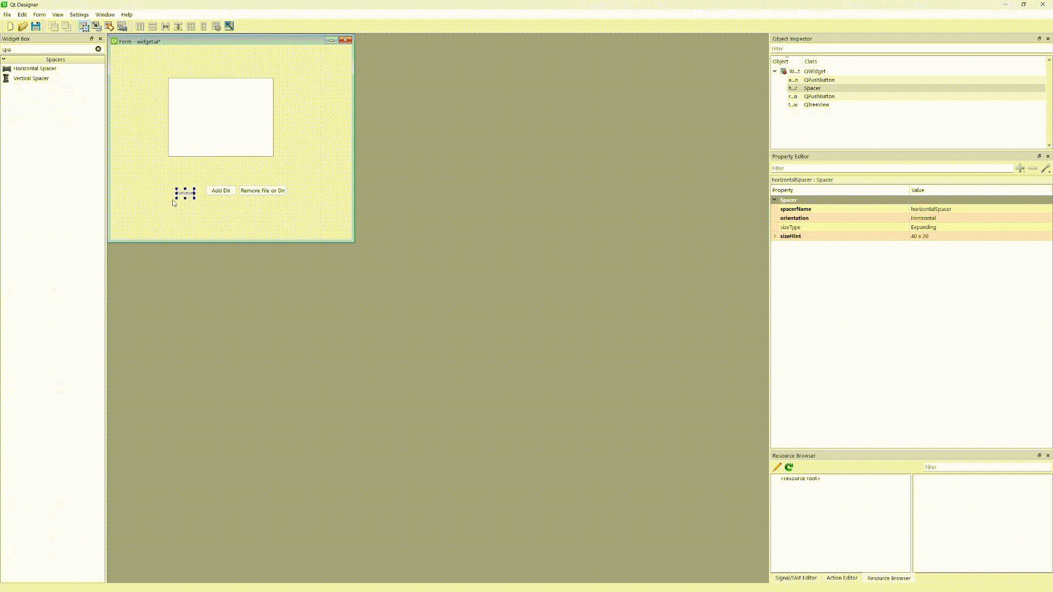The width and height of the screenshot is (1053, 592).
Task: Click the Adjust Size toolbar icon
Action: pyautogui.click(x=229, y=26)
